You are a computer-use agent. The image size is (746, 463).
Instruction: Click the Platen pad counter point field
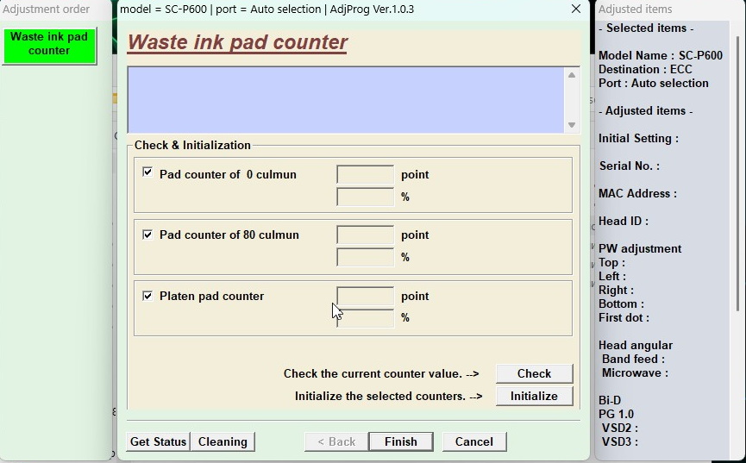[x=365, y=297]
